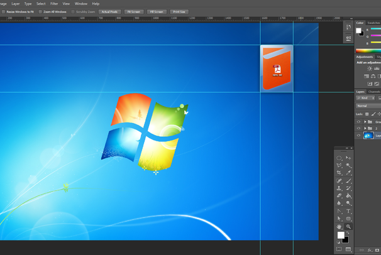Enable Resize Windows to Fit checkbox
The height and width of the screenshot is (255, 381).
3,11
